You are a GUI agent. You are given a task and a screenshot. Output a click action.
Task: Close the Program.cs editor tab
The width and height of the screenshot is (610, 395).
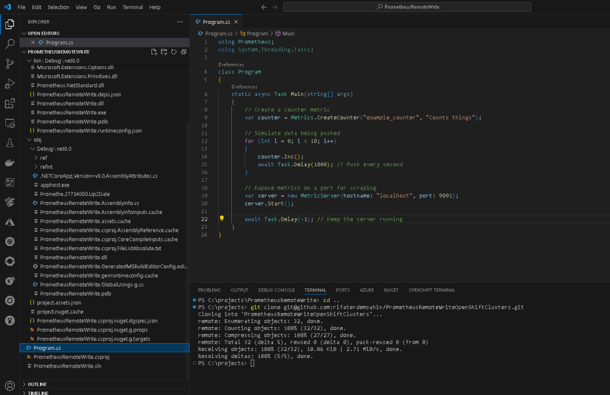[x=236, y=22]
